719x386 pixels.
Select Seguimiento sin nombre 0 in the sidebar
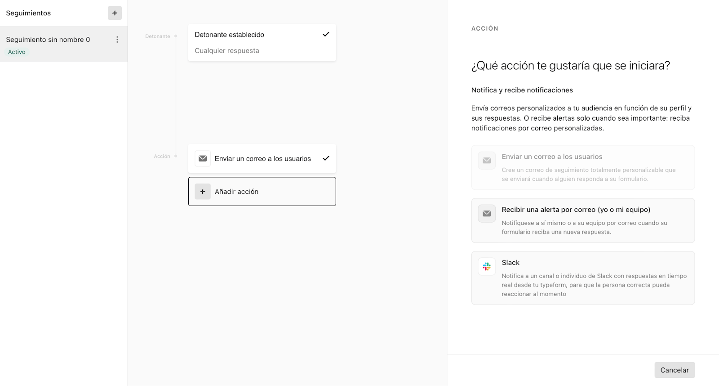(64, 44)
